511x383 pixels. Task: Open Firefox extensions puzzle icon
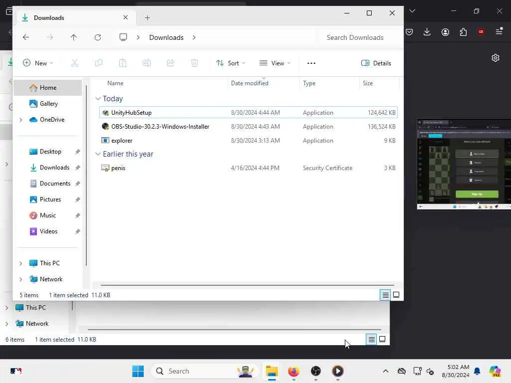[463, 32]
